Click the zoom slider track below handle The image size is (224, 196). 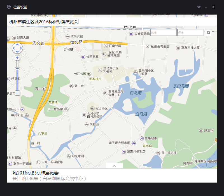click(x=17, y=80)
